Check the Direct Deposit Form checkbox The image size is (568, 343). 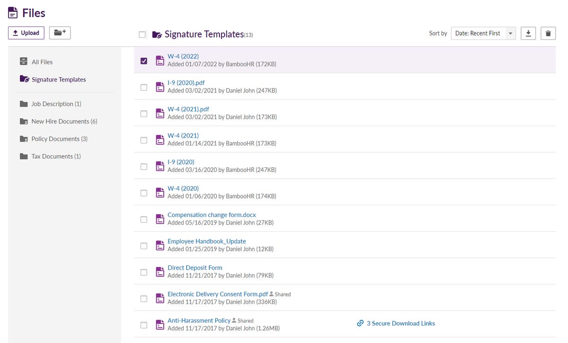pyautogui.click(x=144, y=272)
